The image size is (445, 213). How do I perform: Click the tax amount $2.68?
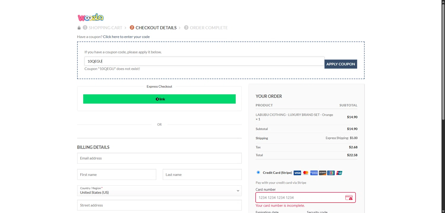click(353, 147)
